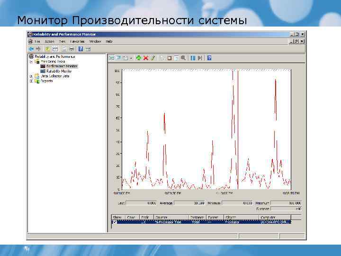Click the Forward arrow in the main toolbar
341x256 pixels.
click(38, 49)
